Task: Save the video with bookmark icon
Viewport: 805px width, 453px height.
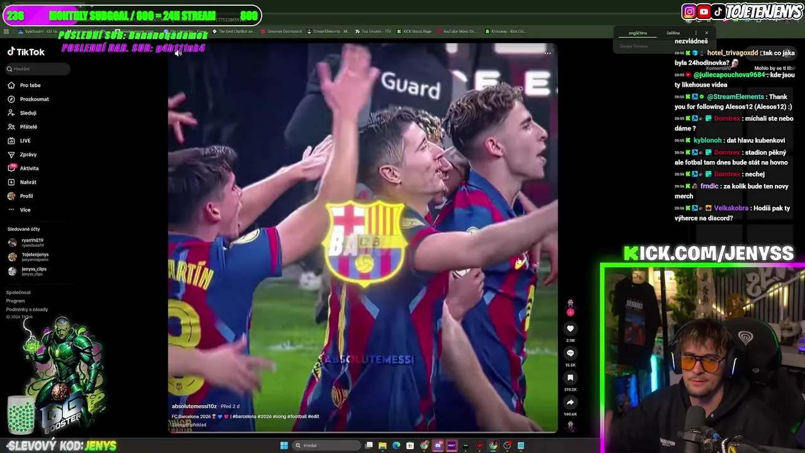Action: tap(570, 377)
